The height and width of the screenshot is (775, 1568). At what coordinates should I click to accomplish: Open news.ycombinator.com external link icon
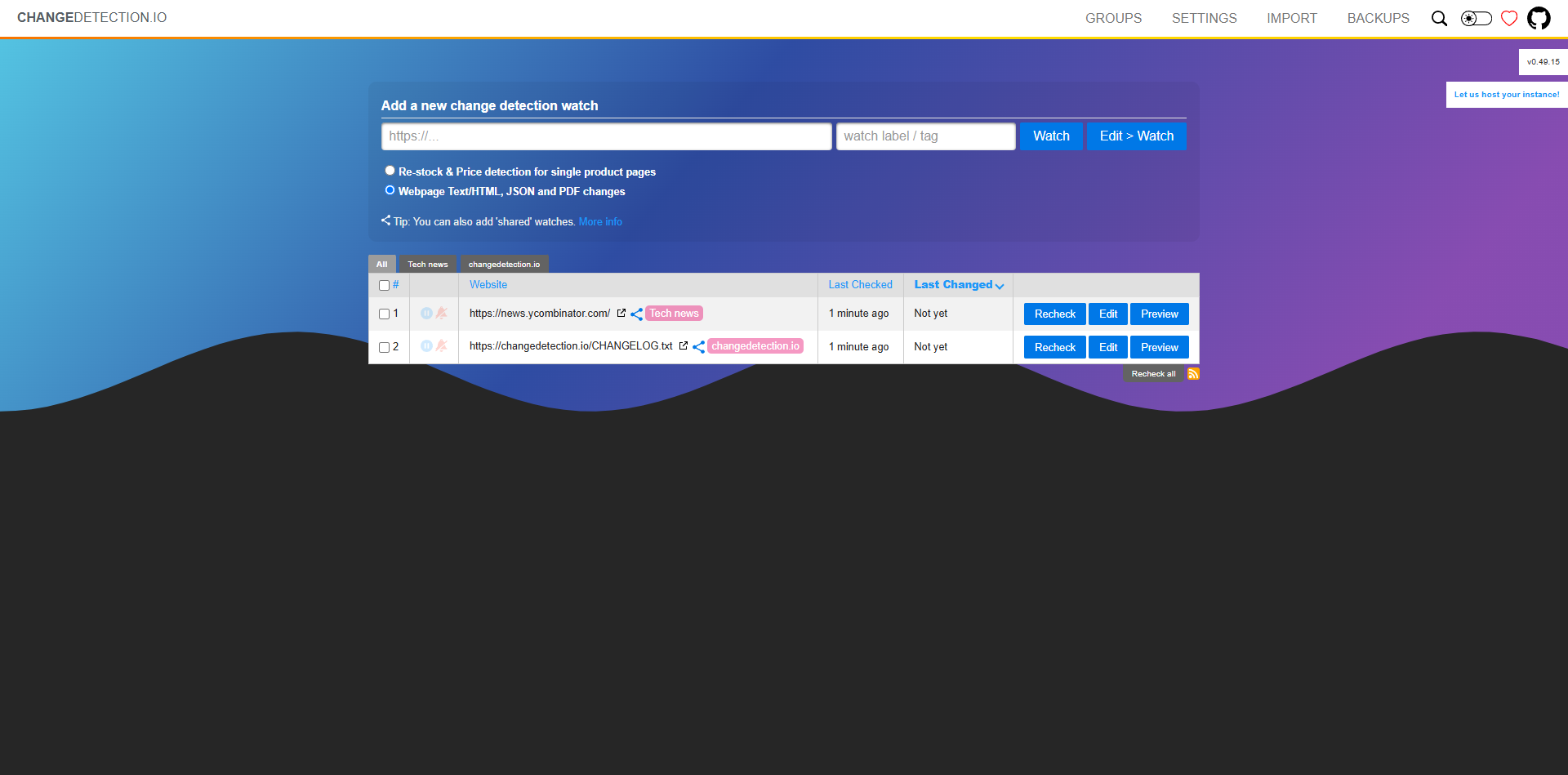[x=621, y=314]
